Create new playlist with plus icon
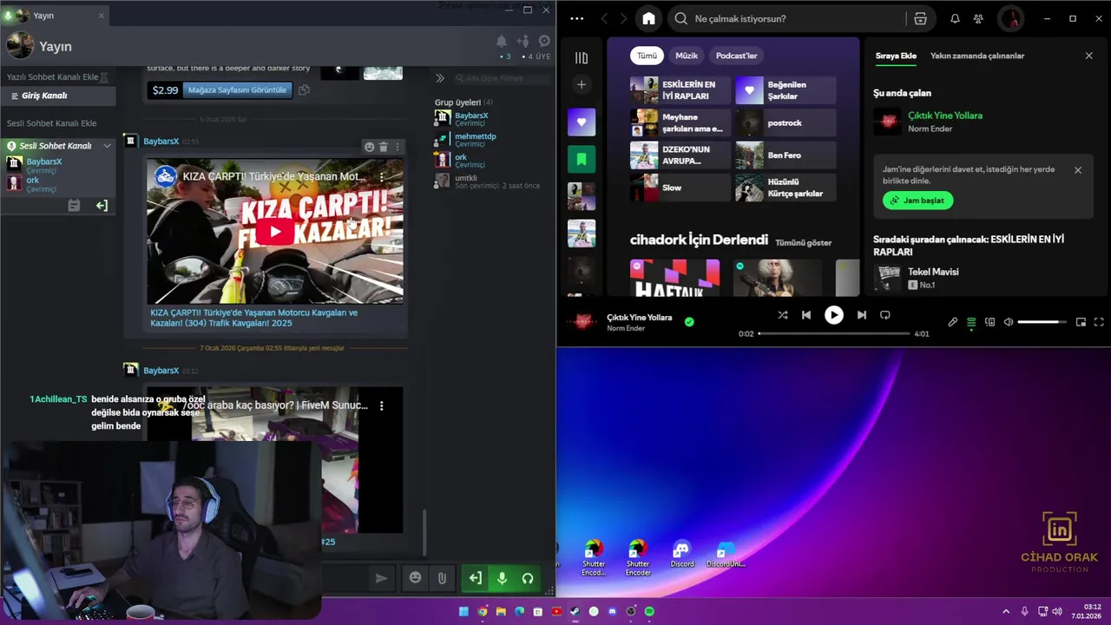This screenshot has height=625, width=1111. [x=582, y=84]
